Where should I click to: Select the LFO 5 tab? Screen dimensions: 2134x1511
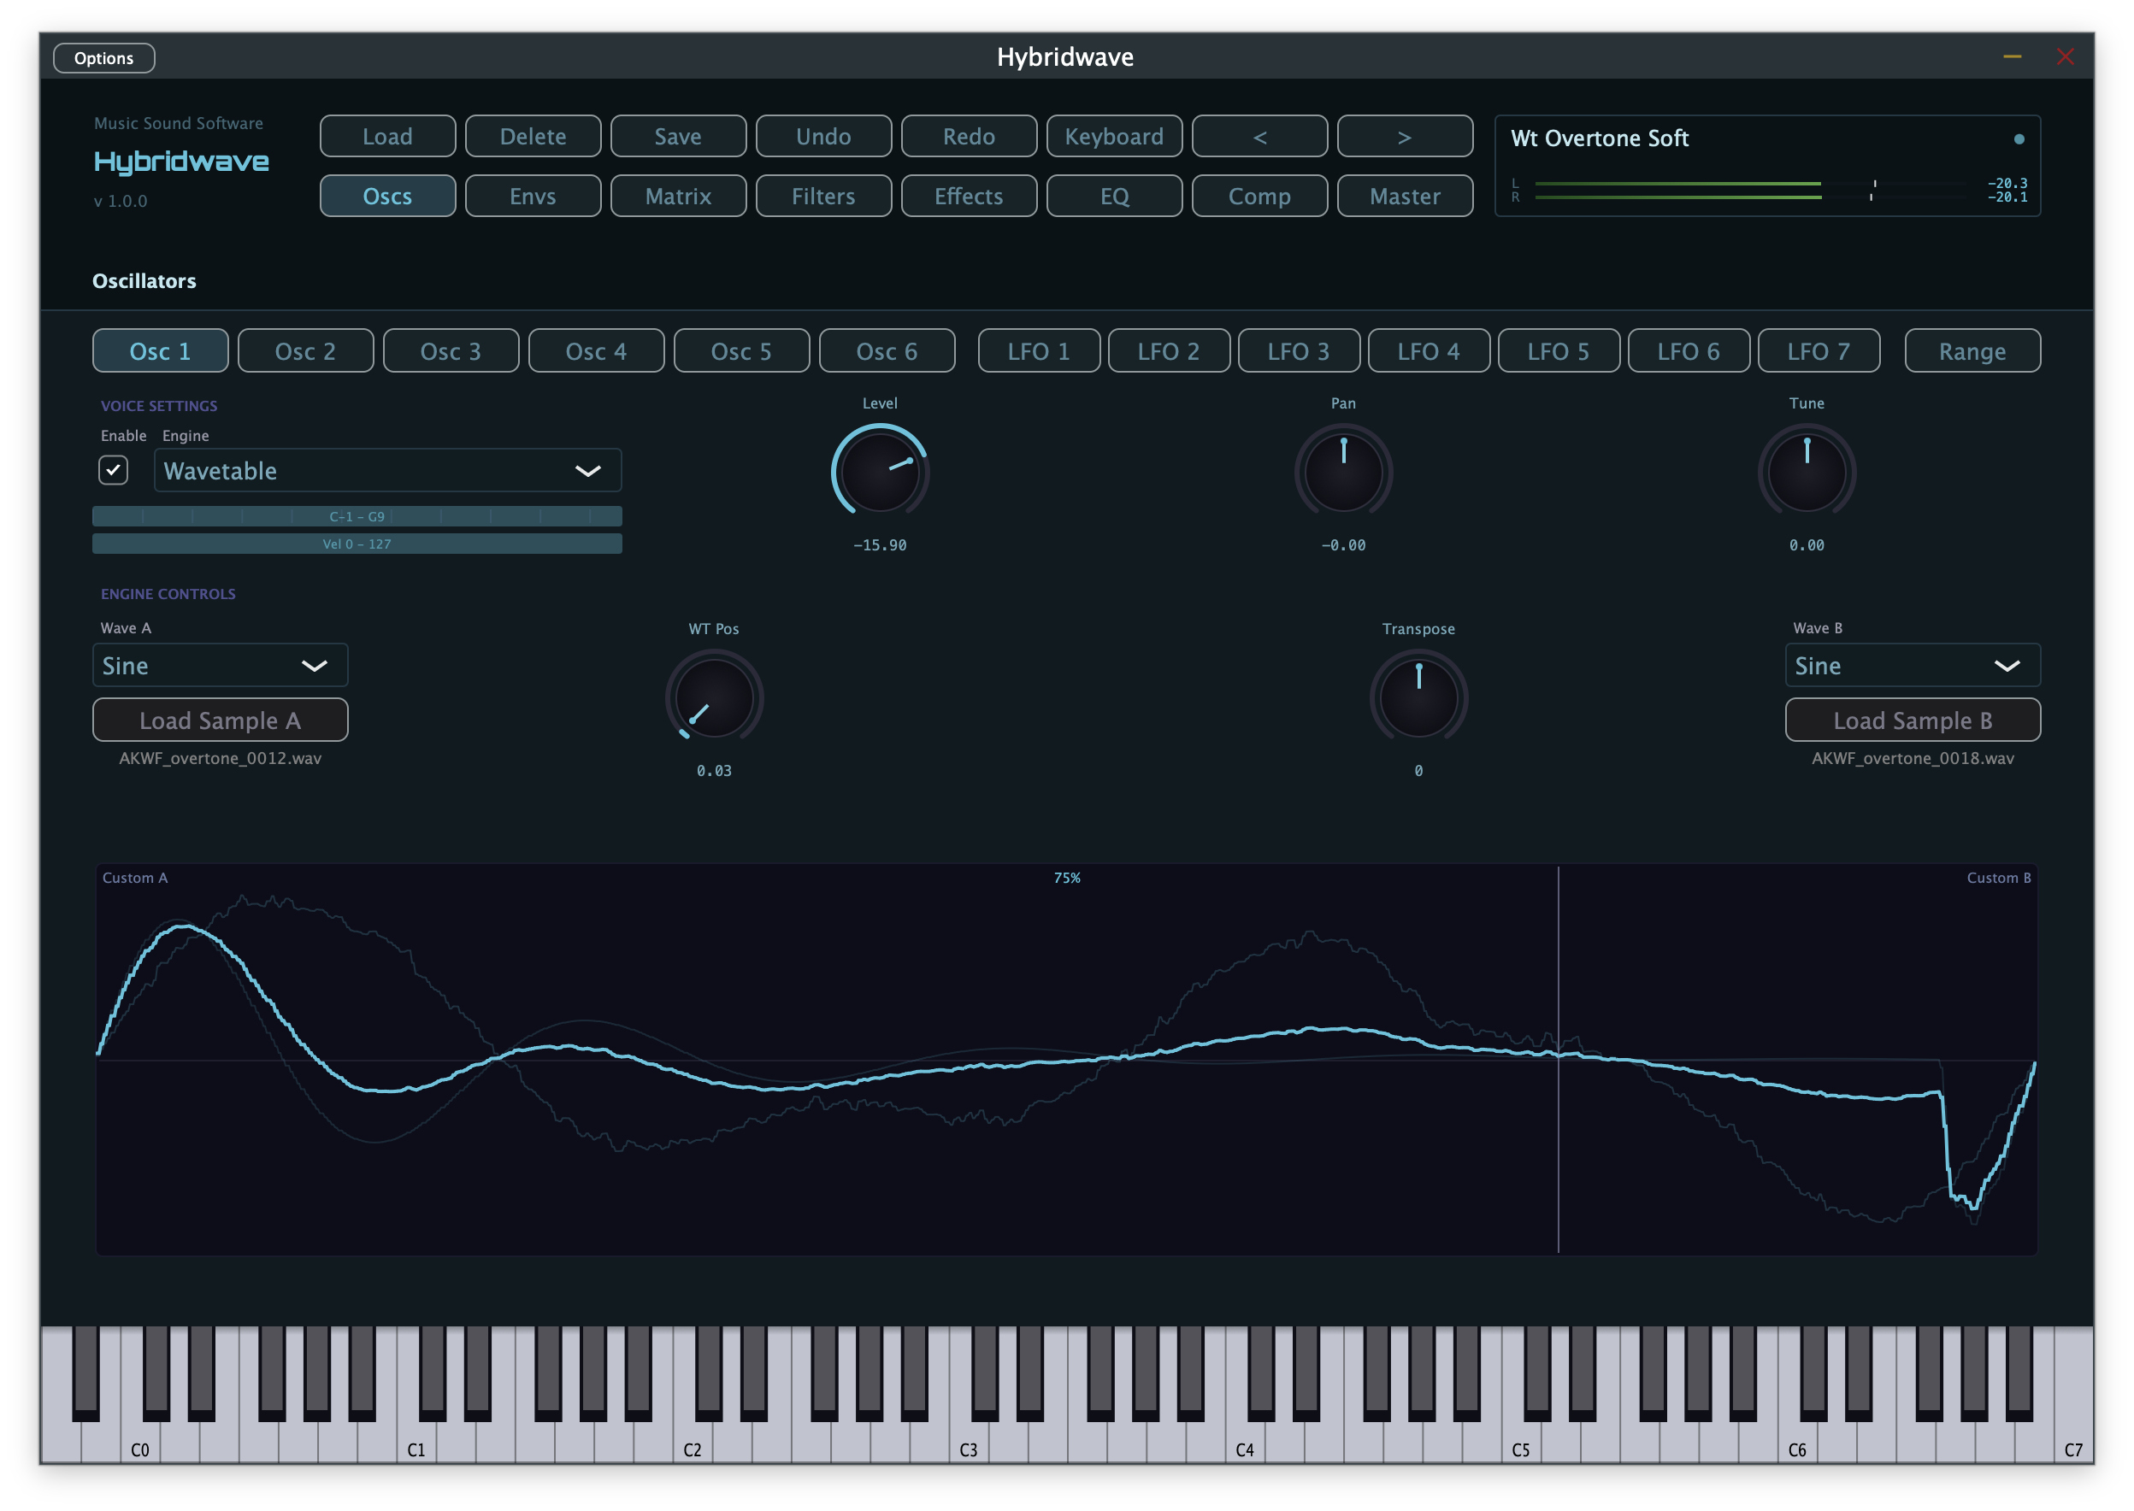(x=1557, y=350)
